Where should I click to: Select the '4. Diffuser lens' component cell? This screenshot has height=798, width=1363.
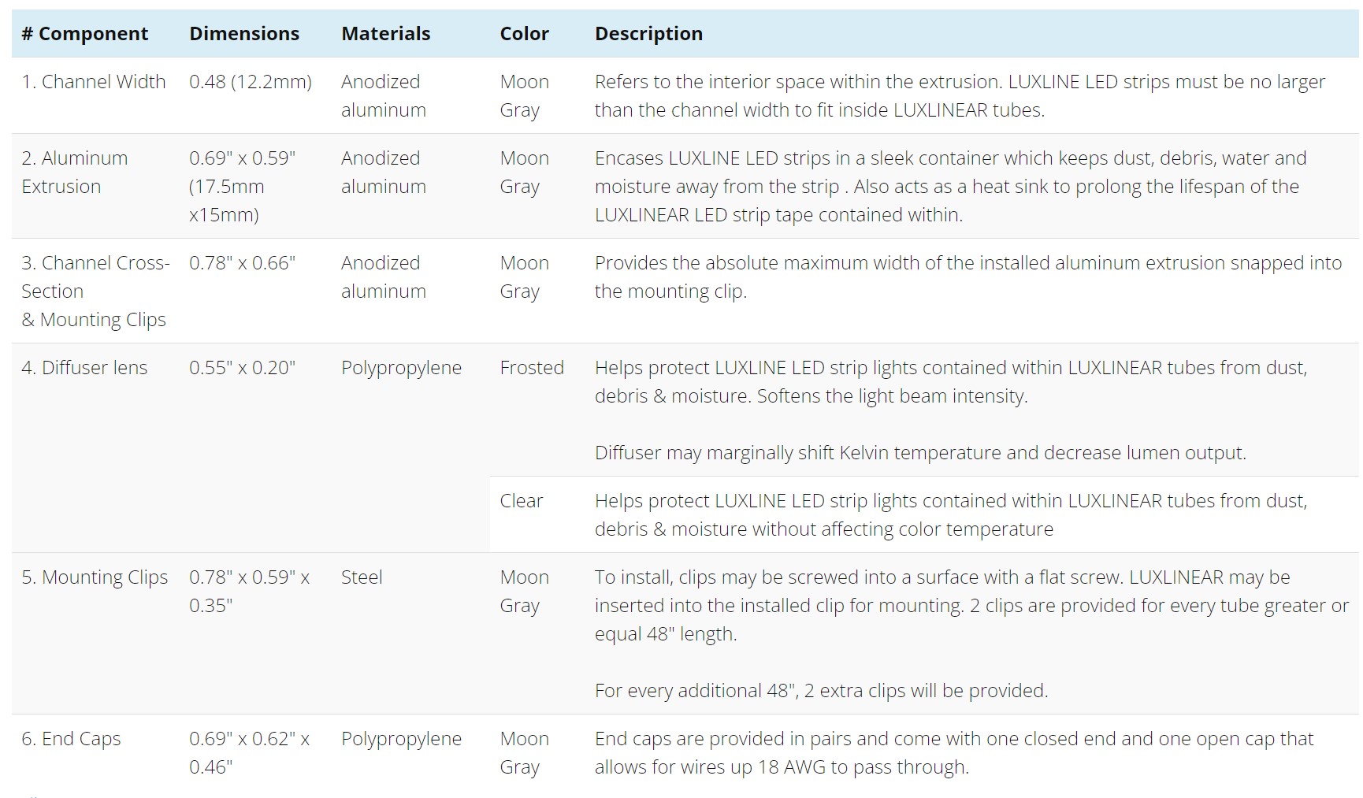84,368
